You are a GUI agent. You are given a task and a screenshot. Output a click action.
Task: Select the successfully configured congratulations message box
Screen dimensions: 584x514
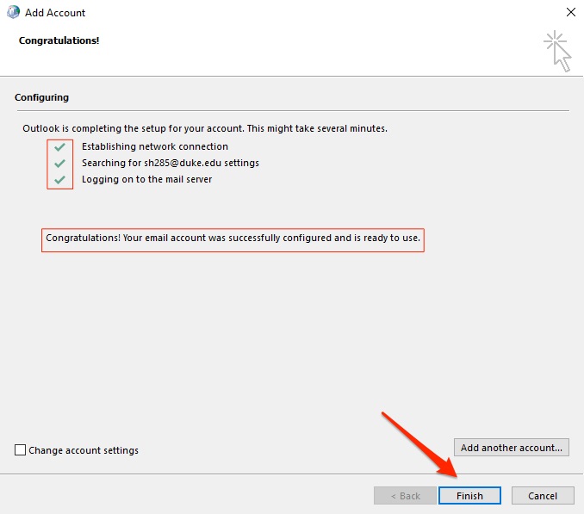[233, 240]
